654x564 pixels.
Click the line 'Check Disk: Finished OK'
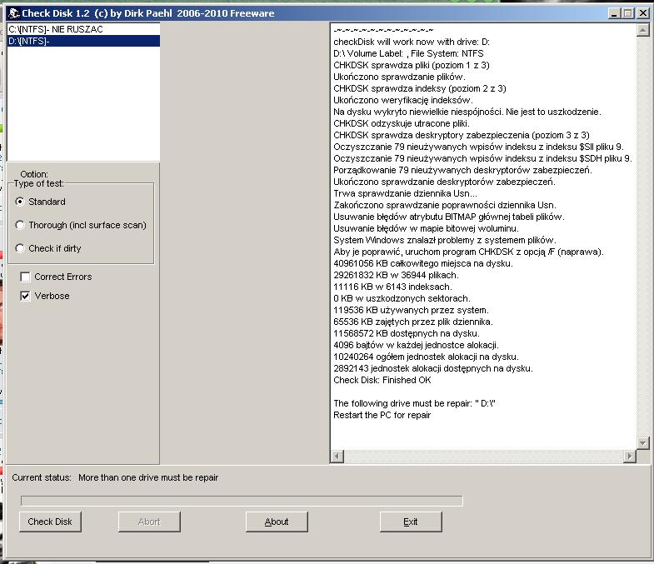[x=382, y=381]
